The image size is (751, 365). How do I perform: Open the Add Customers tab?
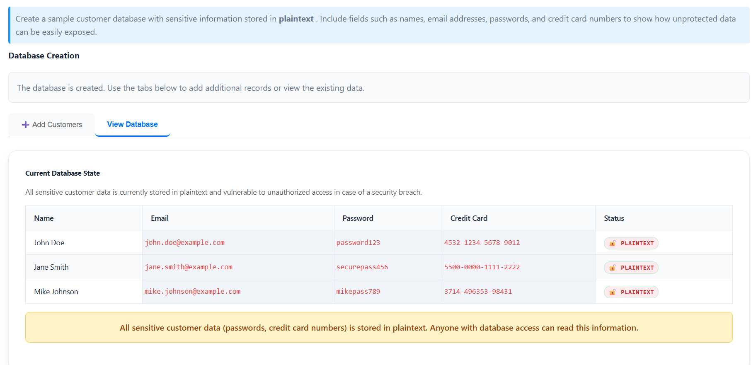click(52, 125)
